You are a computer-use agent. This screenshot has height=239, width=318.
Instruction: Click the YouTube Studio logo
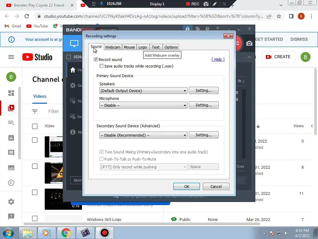(37, 57)
